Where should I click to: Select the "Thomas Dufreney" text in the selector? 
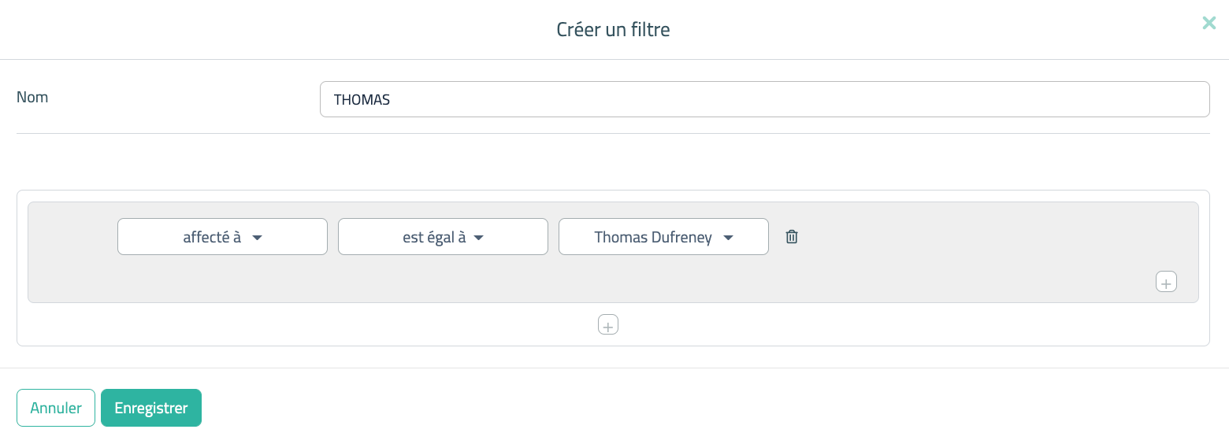[x=652, y=237]
